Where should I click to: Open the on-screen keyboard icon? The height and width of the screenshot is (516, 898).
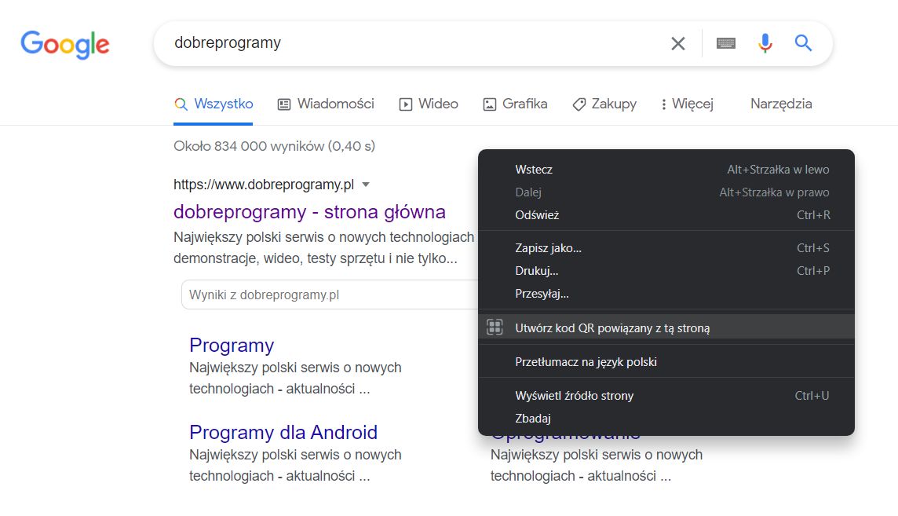point(726,43)
